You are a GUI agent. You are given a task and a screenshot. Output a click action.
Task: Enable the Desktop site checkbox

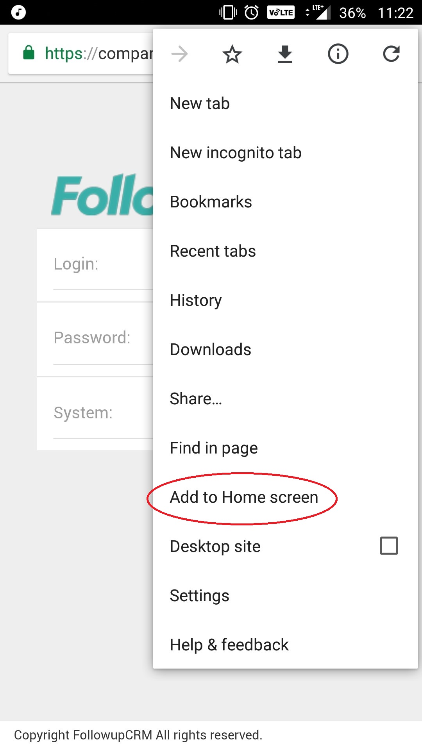(x=389, y=546)
